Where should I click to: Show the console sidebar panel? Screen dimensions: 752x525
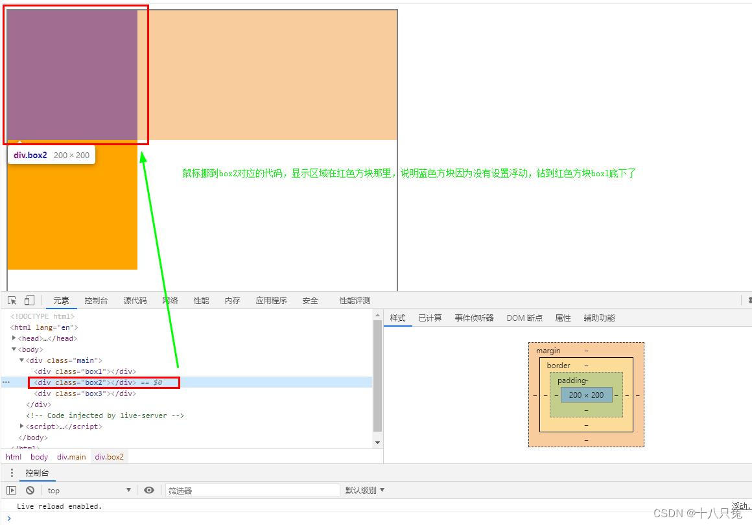(12, 491)
